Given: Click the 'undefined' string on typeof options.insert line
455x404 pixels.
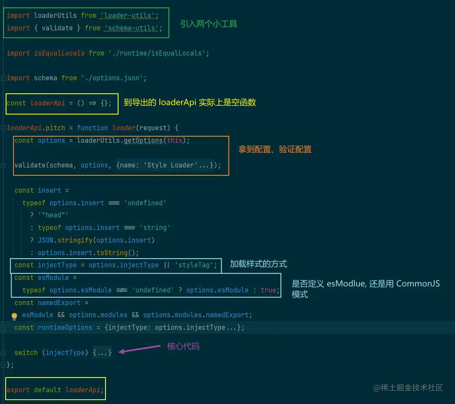Looking at the screenshot, I should 145,203.
